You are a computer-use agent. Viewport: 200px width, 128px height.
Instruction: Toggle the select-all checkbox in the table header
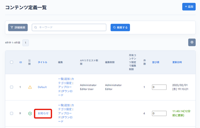pos(12,62)
